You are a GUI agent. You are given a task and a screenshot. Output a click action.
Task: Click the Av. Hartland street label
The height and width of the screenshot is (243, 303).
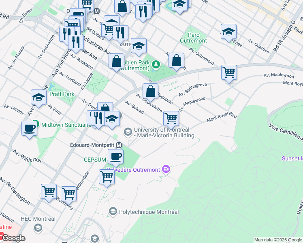point(70,79)
